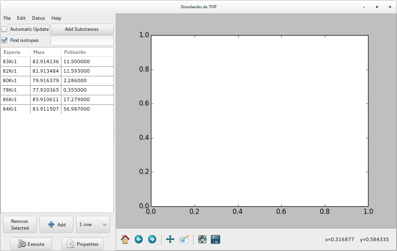Select population value 11.500000
The image size is (397, 251).
[x=87, y=62]
